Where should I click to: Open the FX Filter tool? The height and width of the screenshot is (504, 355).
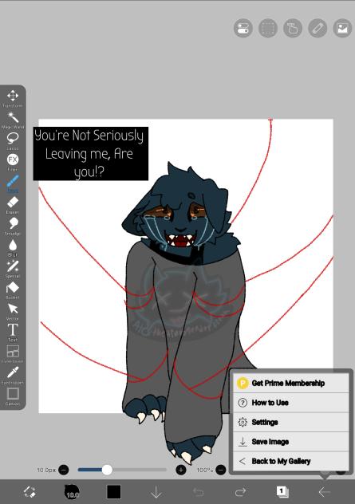click(13, 162)
